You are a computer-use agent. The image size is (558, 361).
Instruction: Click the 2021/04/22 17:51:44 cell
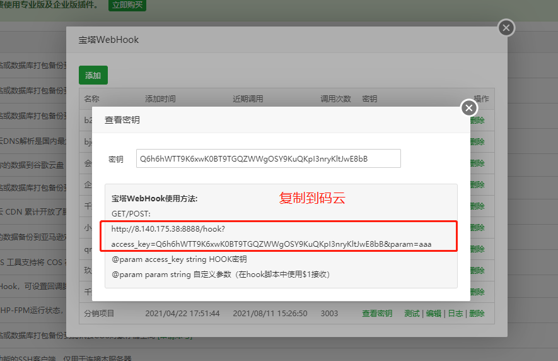coord(182,314)
